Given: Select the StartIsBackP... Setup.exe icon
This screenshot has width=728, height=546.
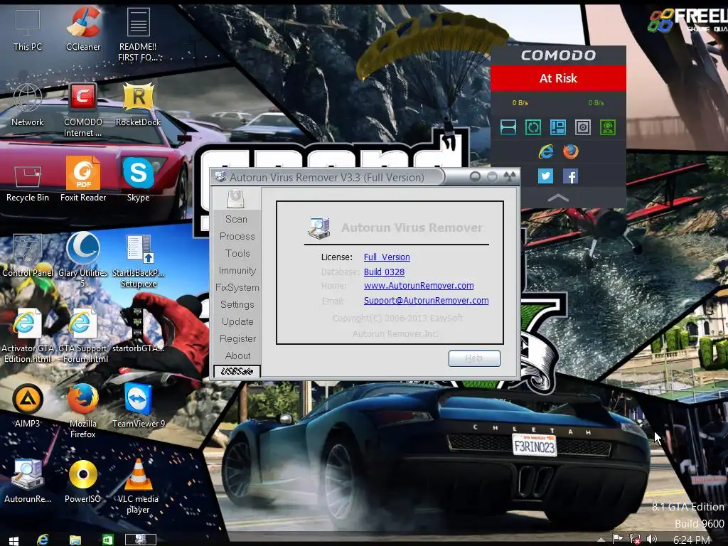Looking at the screenshot, I should pyautogui.click(x=138, y=260).
